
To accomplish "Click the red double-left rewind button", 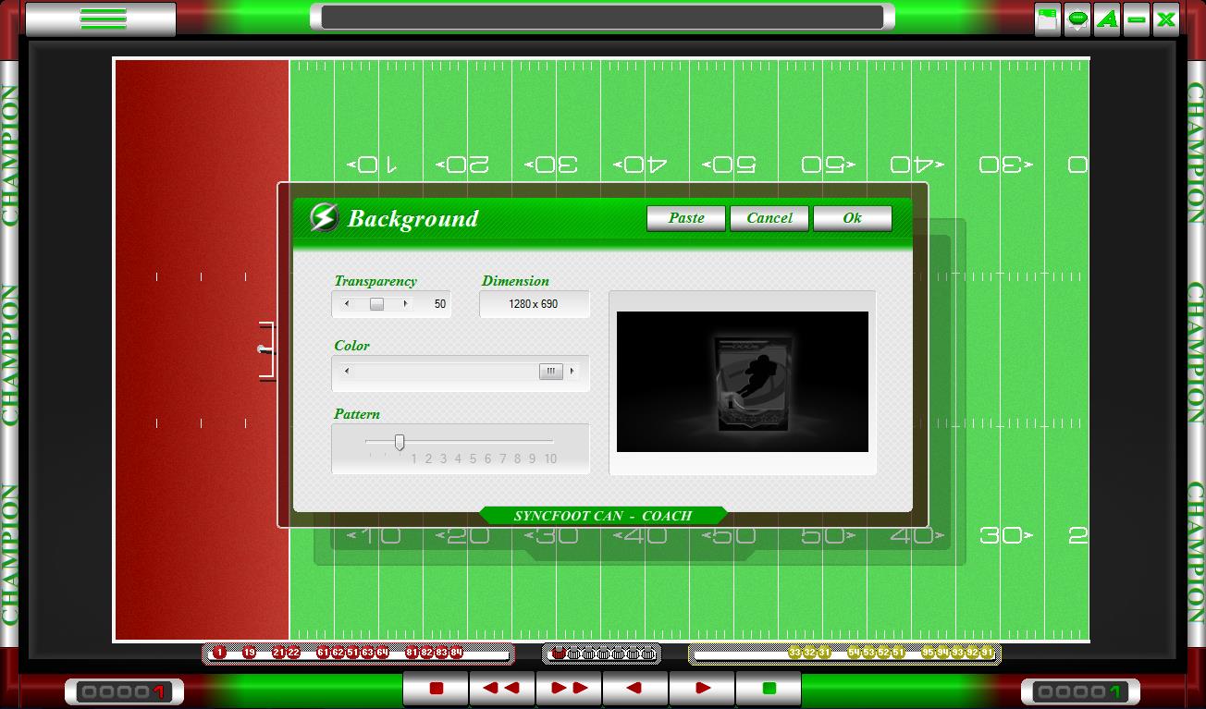I will click(502, 689).
